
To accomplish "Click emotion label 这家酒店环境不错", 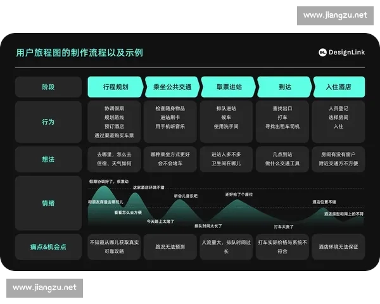I will tap(149, 187).
